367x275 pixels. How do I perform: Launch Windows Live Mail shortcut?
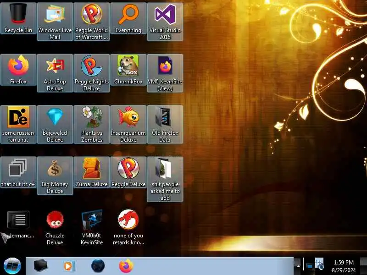pos(55,22)
